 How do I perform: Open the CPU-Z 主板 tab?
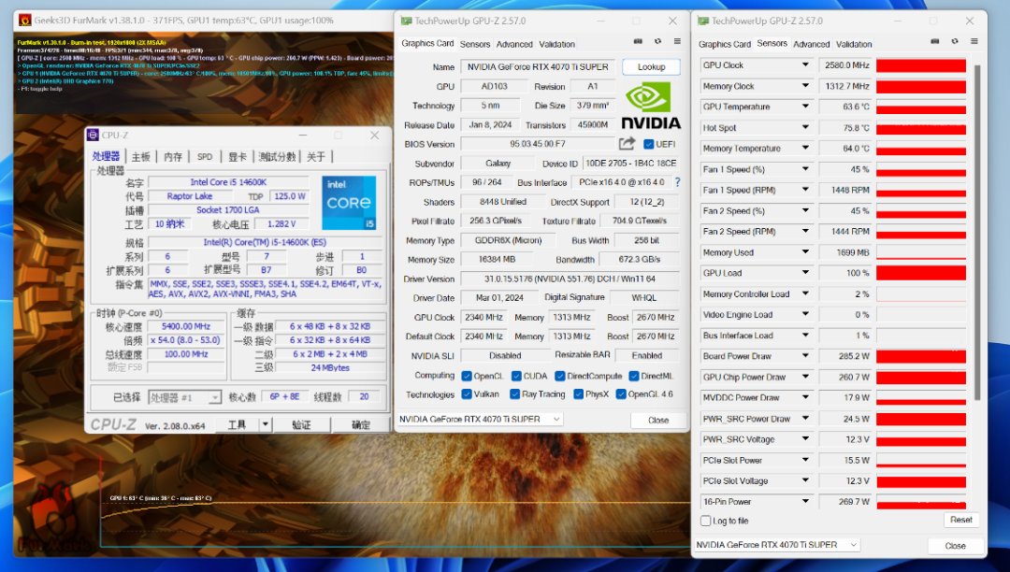(140, 157)
